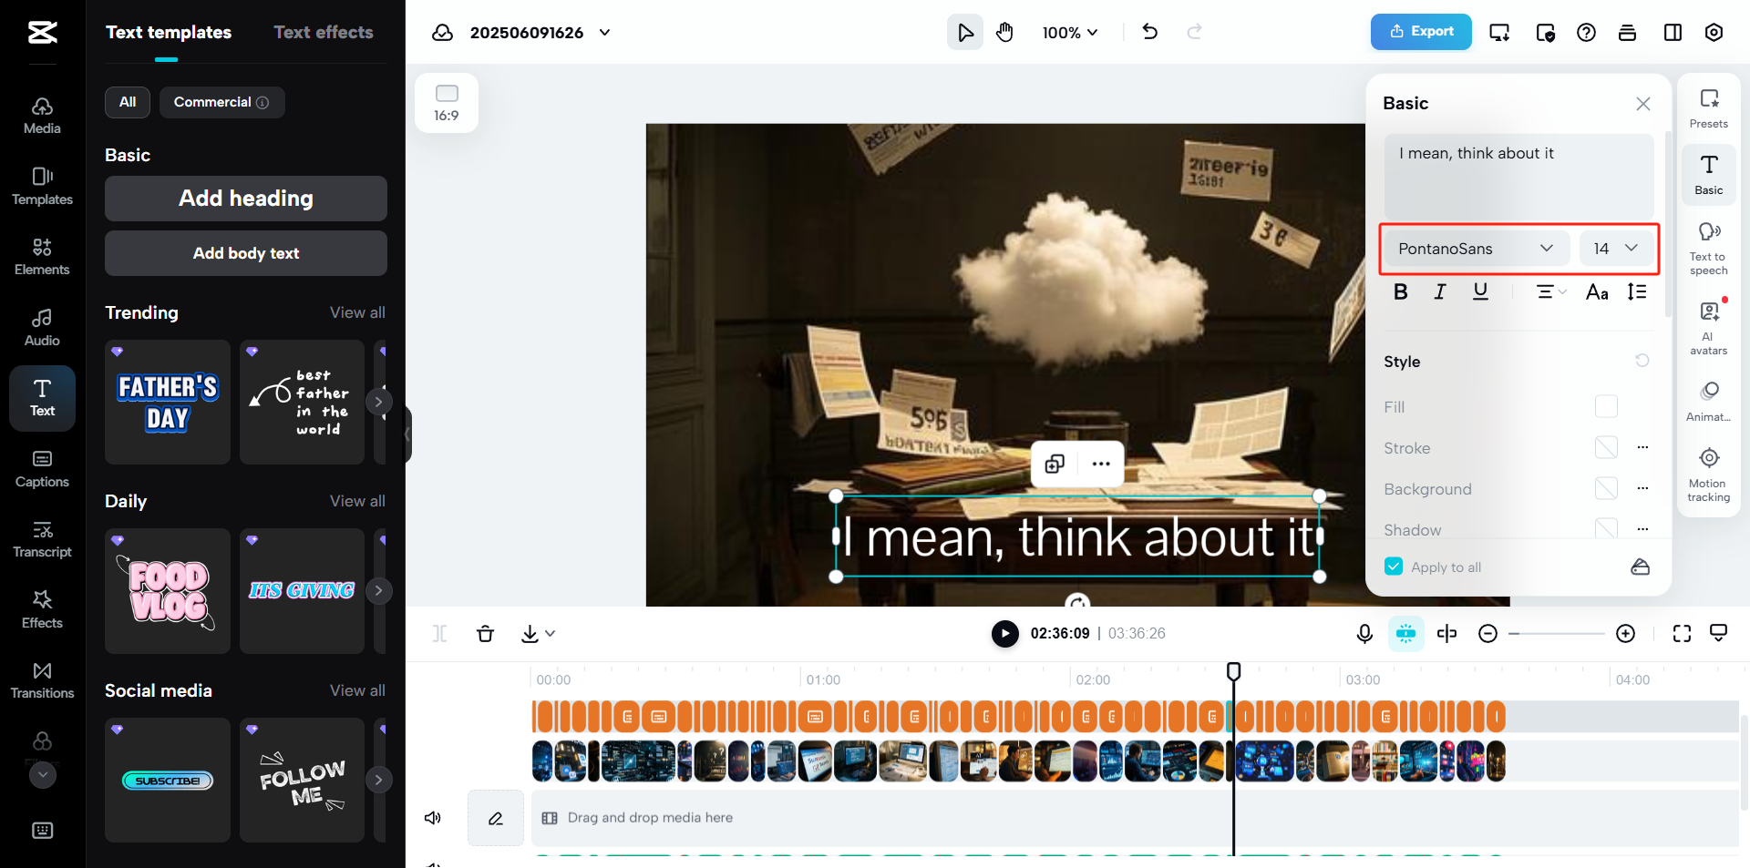The image size is (1750, 868).
Task: Select the Basic tab in right sidebar
Action: point(1709,175)
